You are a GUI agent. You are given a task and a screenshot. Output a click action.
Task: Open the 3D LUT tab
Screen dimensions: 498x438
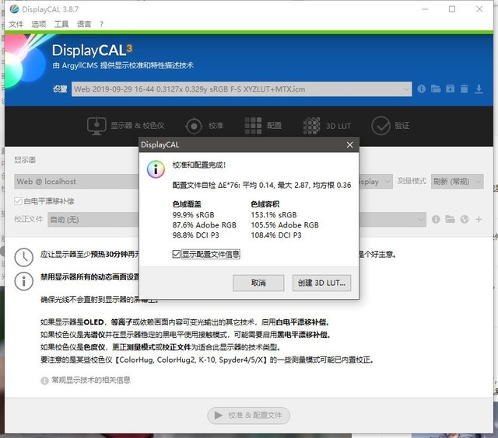point(327,126)
